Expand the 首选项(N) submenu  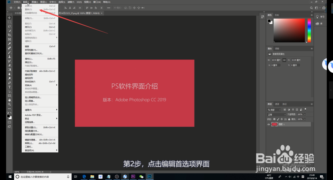click(40, 150)
